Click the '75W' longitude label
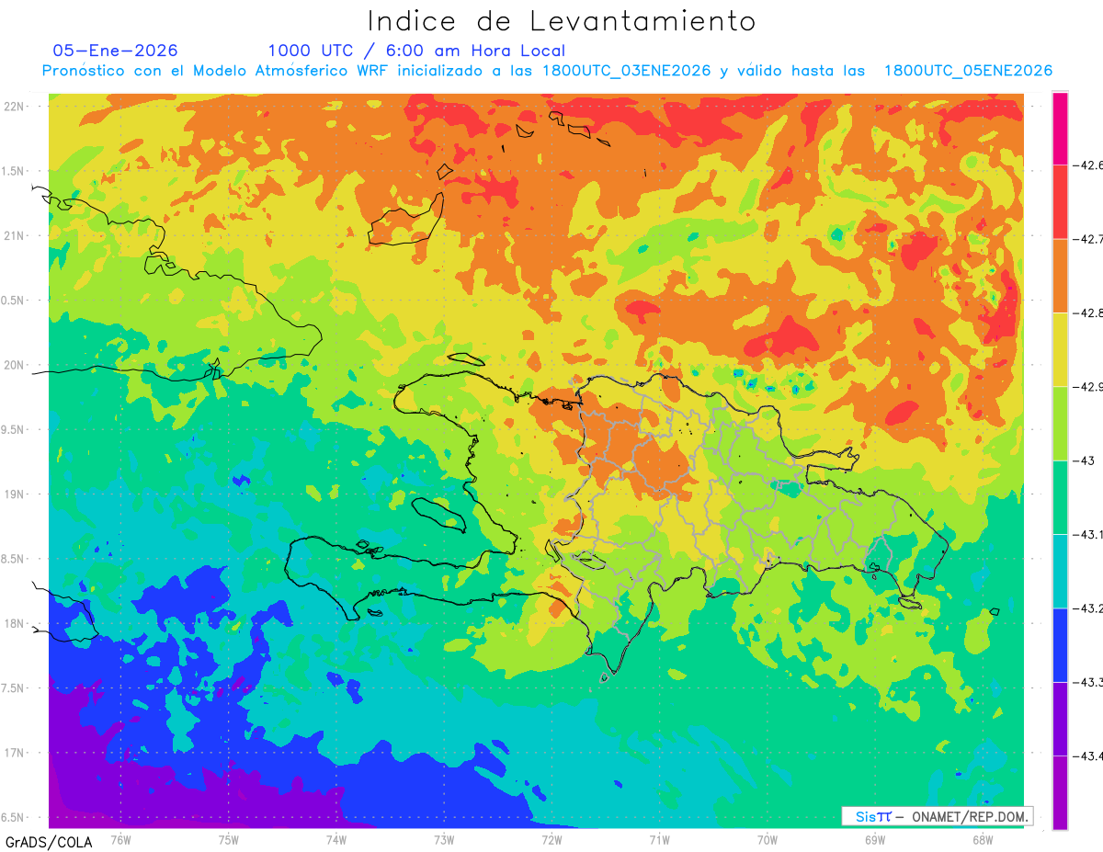 click(229, 840)
